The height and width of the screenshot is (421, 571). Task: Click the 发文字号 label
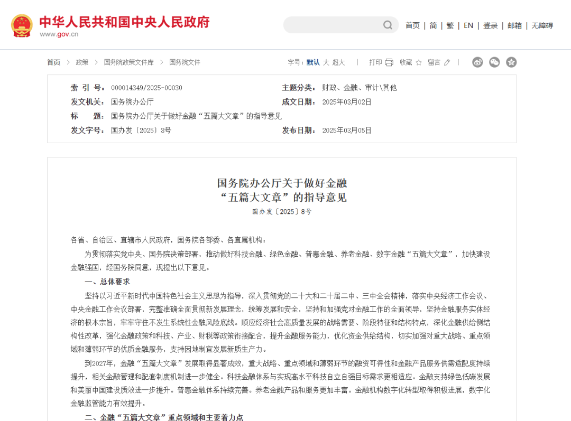point(88,130)
